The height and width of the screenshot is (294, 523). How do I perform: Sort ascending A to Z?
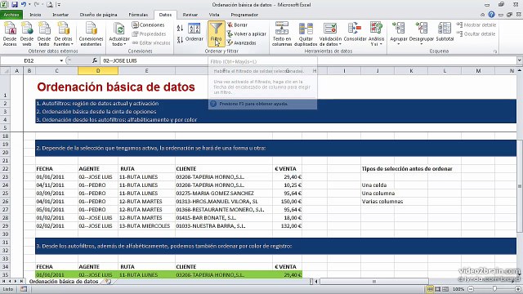180,29
